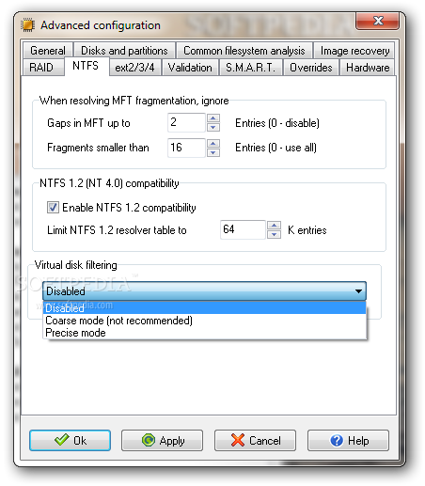Click the Apply button
The width and height of the screenshot is (425, 486).
coord(163,440)
